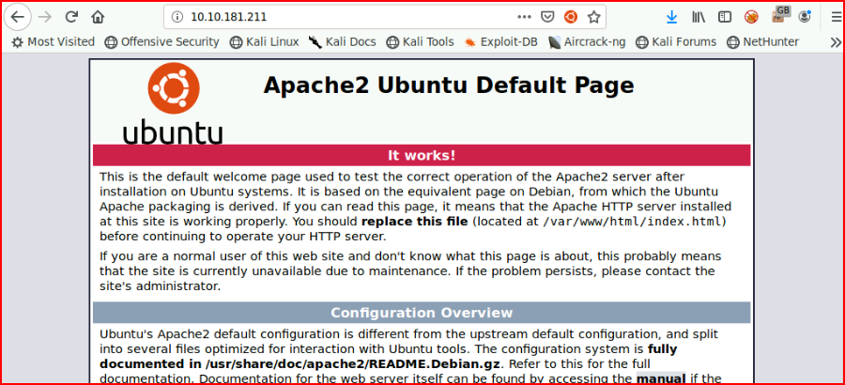Click the forward navigation arrow
Viewport: 845px width, 385px height.
(x=45, y=17)
